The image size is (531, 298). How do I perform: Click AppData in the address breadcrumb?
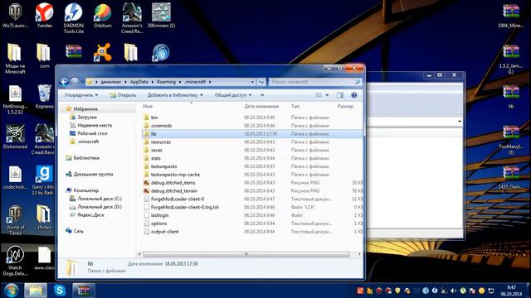pyautogui.click(x=139, y=82)
